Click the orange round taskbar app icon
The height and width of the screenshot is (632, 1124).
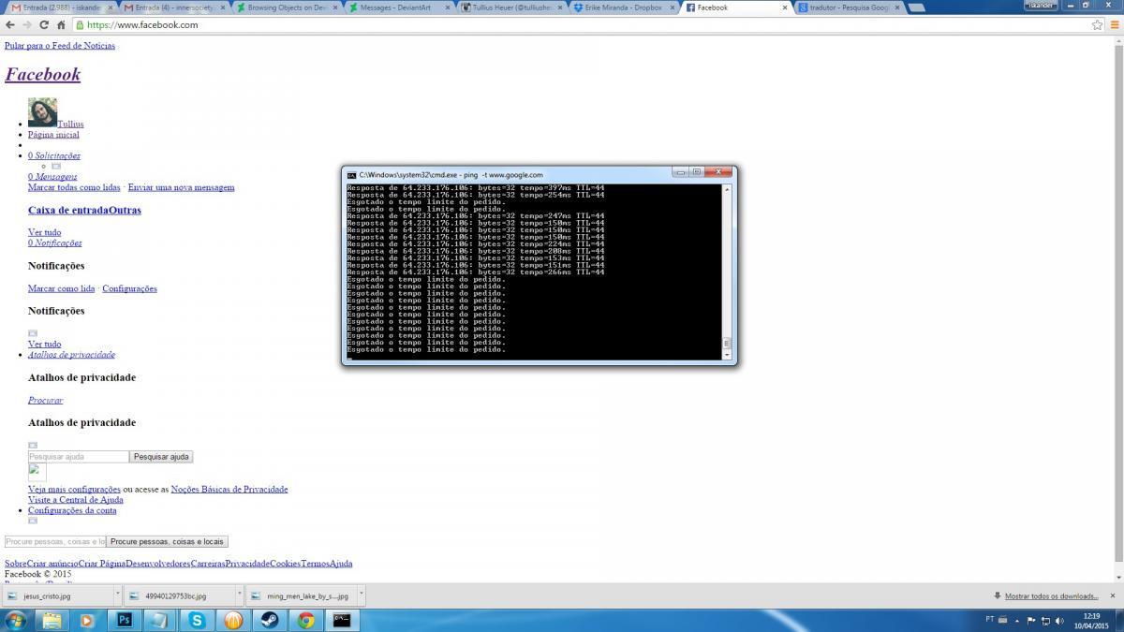tap(233, 620)
